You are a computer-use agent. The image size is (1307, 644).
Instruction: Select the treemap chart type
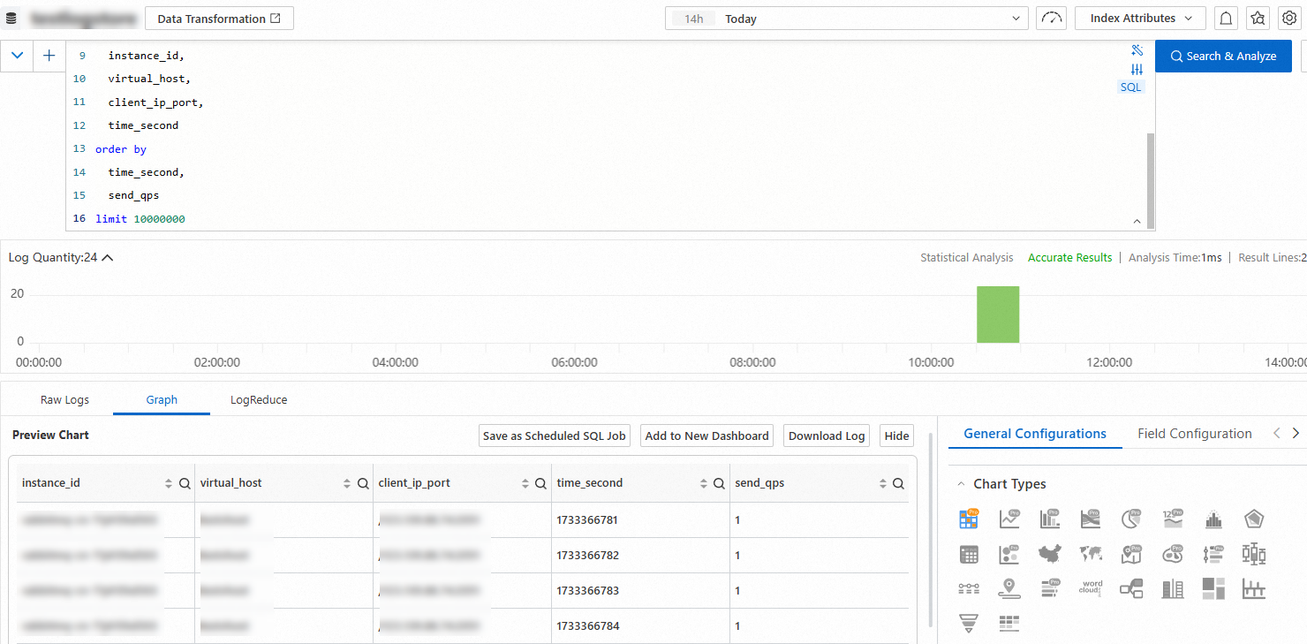(1213, 588)
